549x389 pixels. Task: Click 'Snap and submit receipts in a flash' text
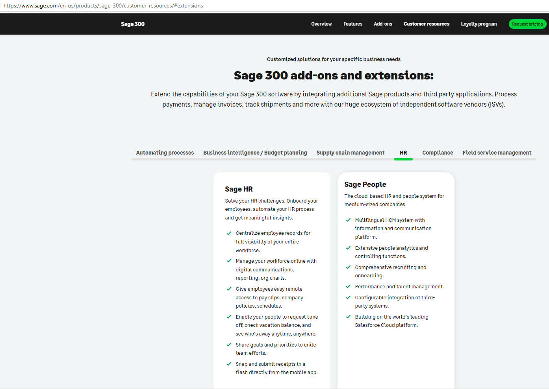click(x=276, y=368)
